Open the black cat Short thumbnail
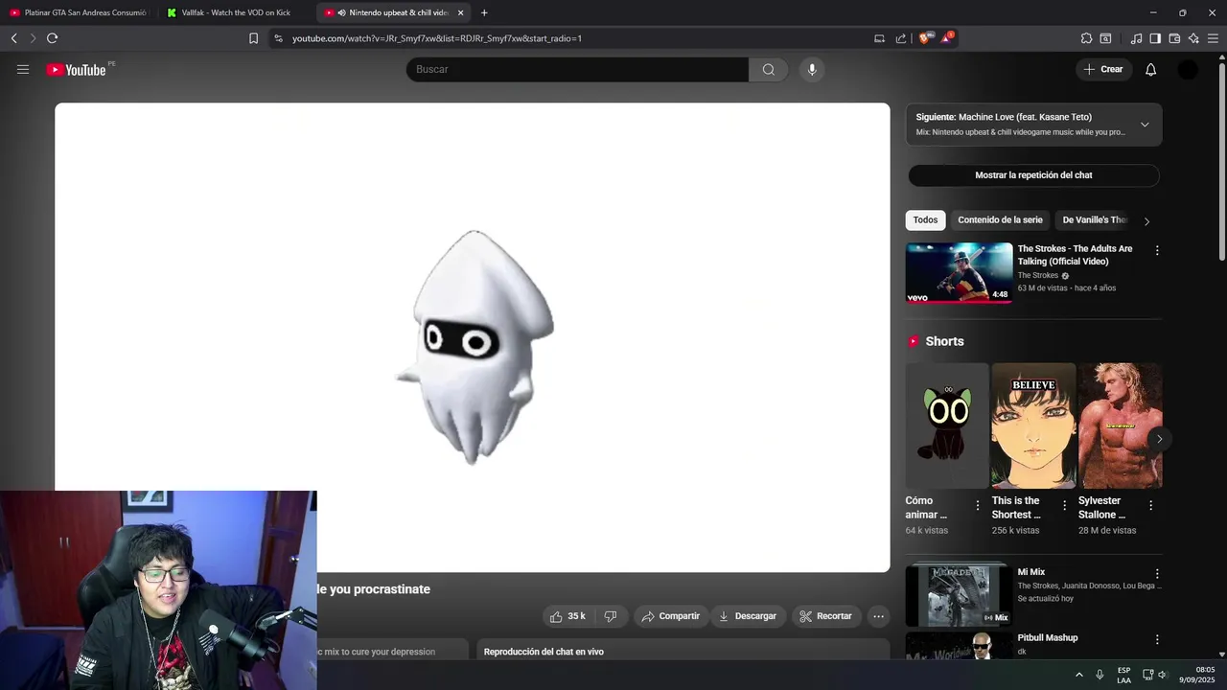Viewport: 1227px width, 690px height. (x=947, y=425)
